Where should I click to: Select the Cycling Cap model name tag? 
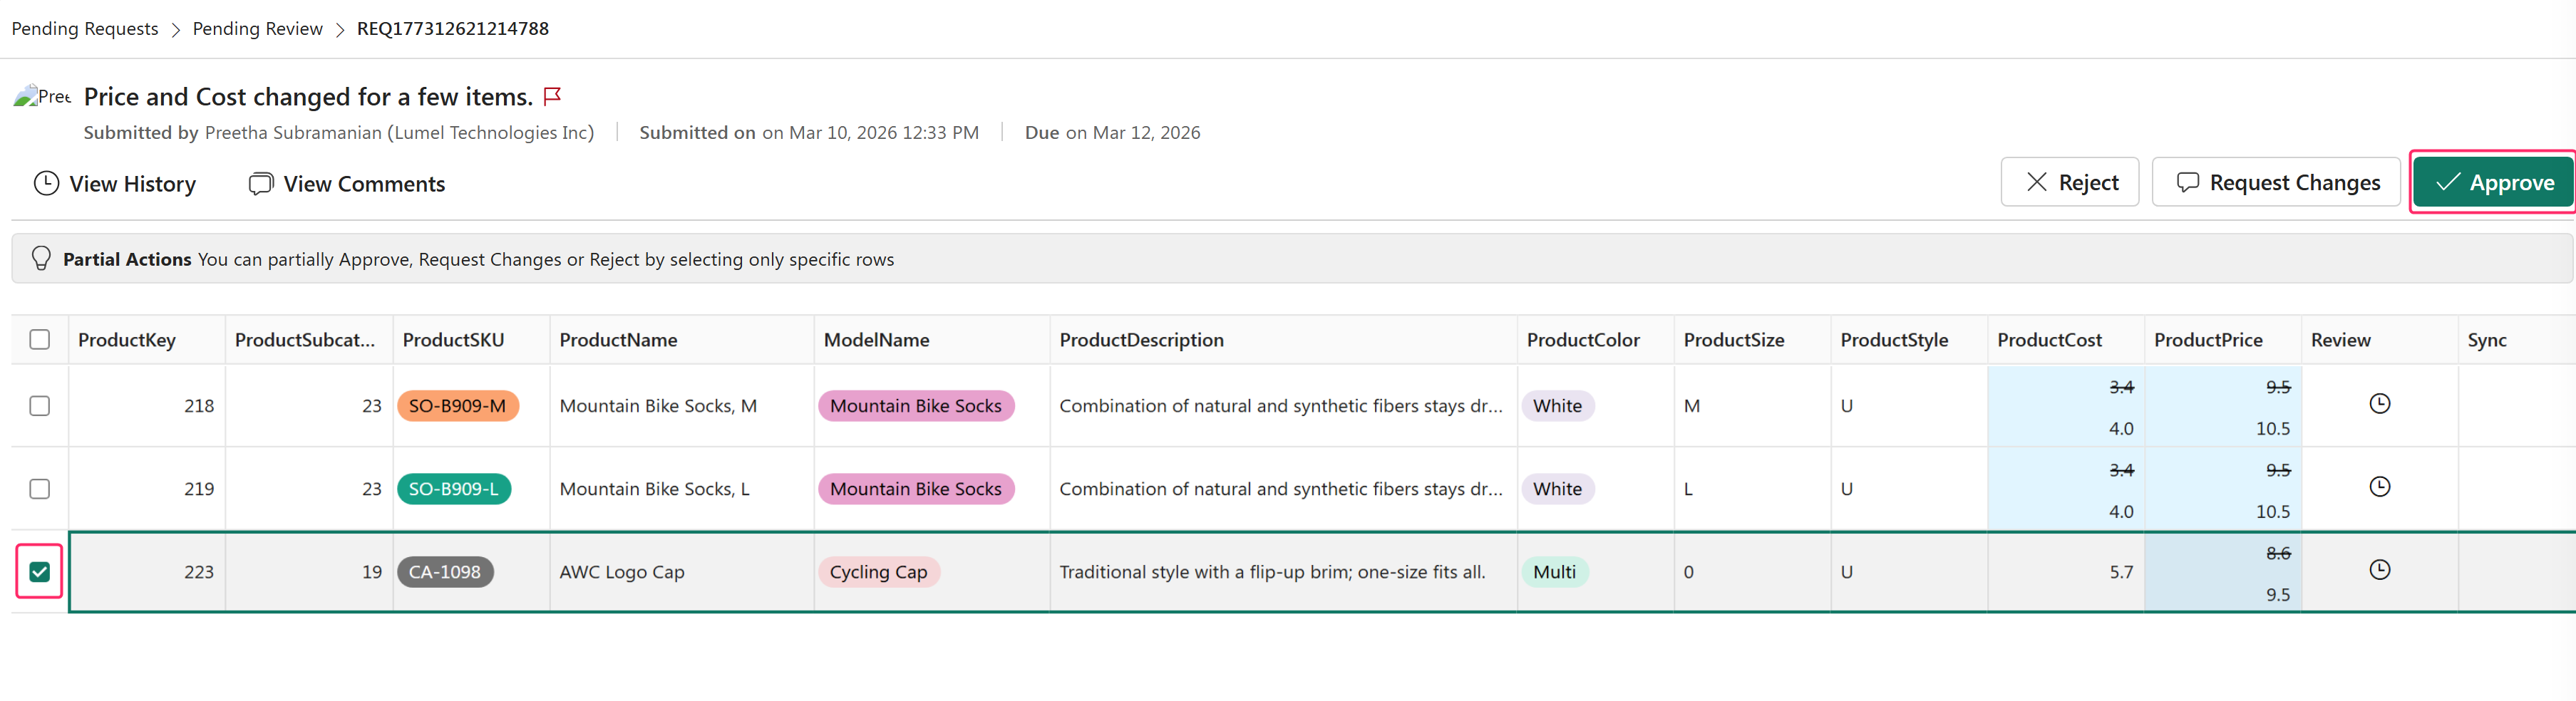coord(878,572)
